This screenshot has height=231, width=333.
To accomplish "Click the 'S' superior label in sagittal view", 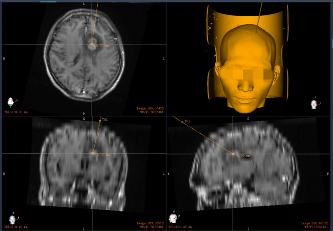I will 248,119.
